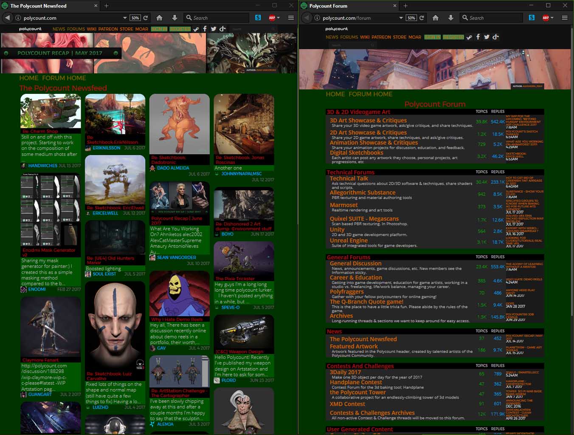Click the Search box in Forum window toolbar

point(491,18)
